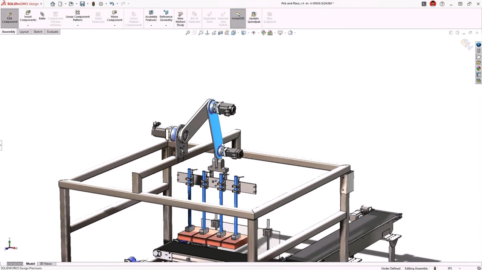Click the XYZ coordinate triad

(11, 245)
